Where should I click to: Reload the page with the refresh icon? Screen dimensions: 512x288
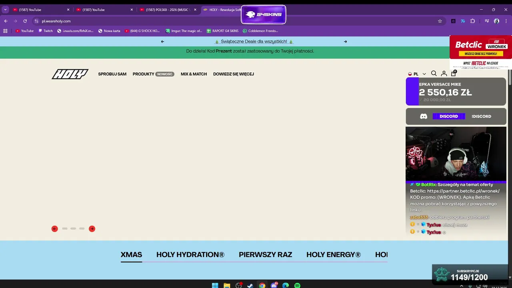coord(25,21)
